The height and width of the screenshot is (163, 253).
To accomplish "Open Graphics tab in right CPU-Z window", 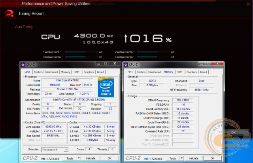I will 191,72.
